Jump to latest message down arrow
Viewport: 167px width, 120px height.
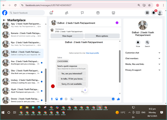coord(85,90)
